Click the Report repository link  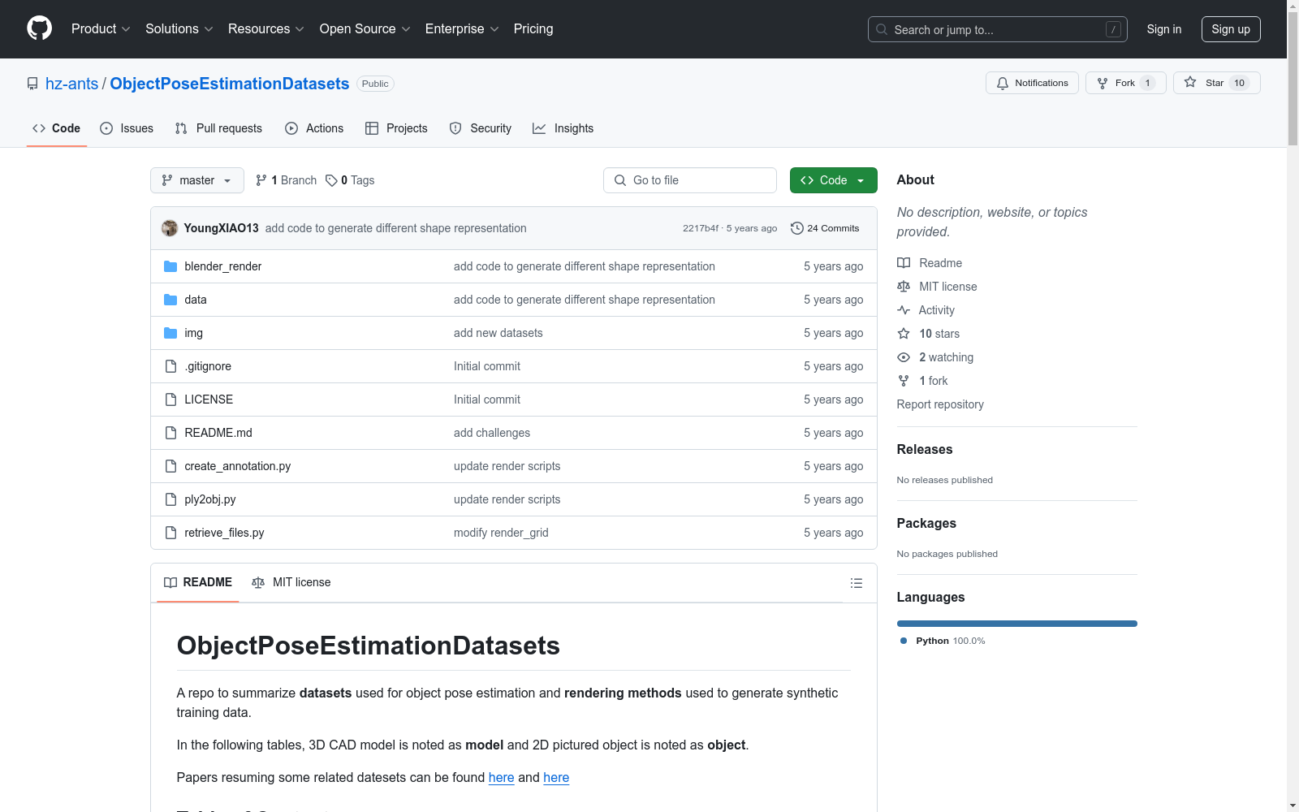click(940, 404)
